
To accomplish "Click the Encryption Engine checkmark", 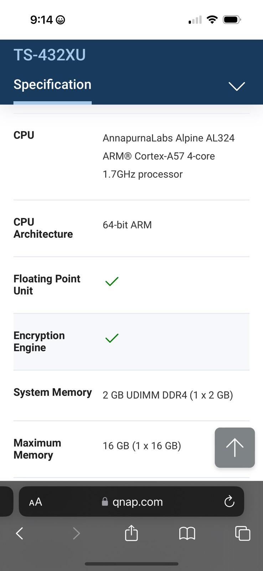I will [112, 338].
